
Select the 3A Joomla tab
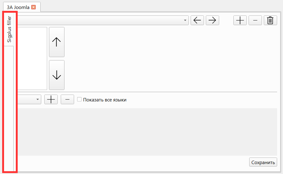[x=18, y=7]
